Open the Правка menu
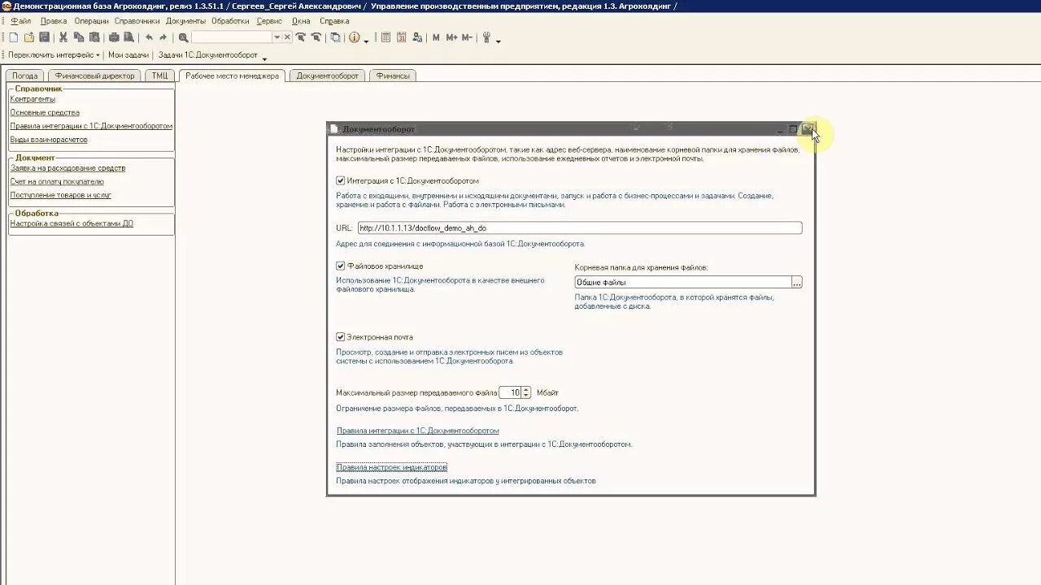 54,21
